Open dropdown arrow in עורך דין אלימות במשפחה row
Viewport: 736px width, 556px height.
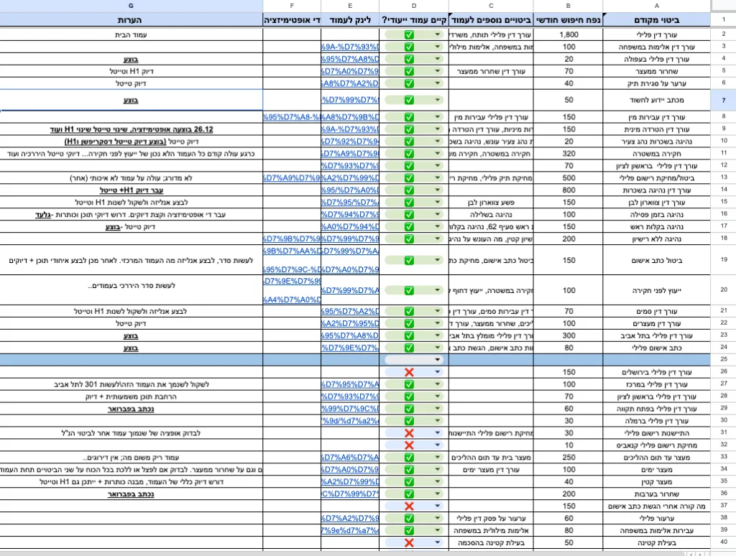click(438, 47)
